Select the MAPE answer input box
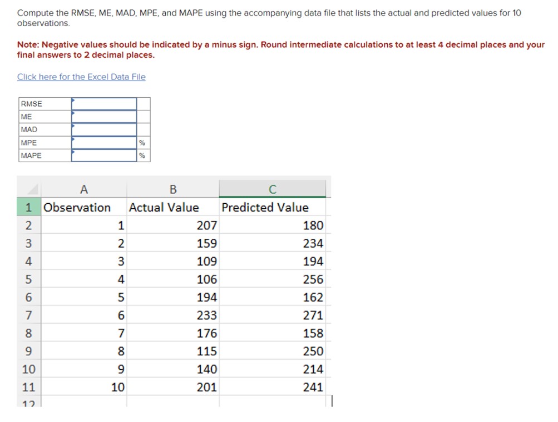Viewport: 558px width, 422px height. click(x=103, y=156)
